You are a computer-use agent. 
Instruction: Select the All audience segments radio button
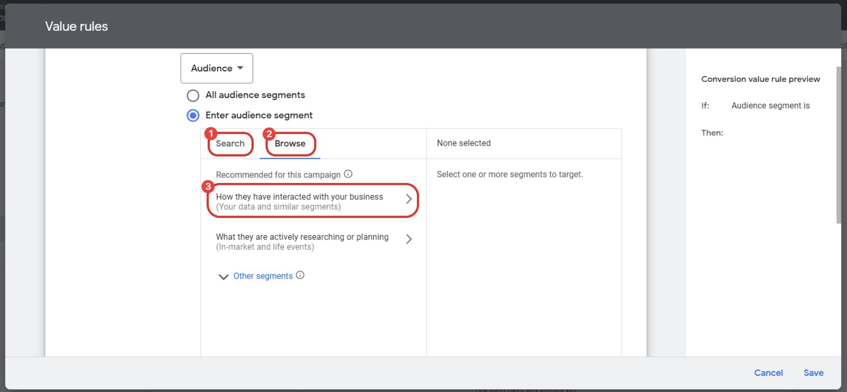tap(193, 96)
